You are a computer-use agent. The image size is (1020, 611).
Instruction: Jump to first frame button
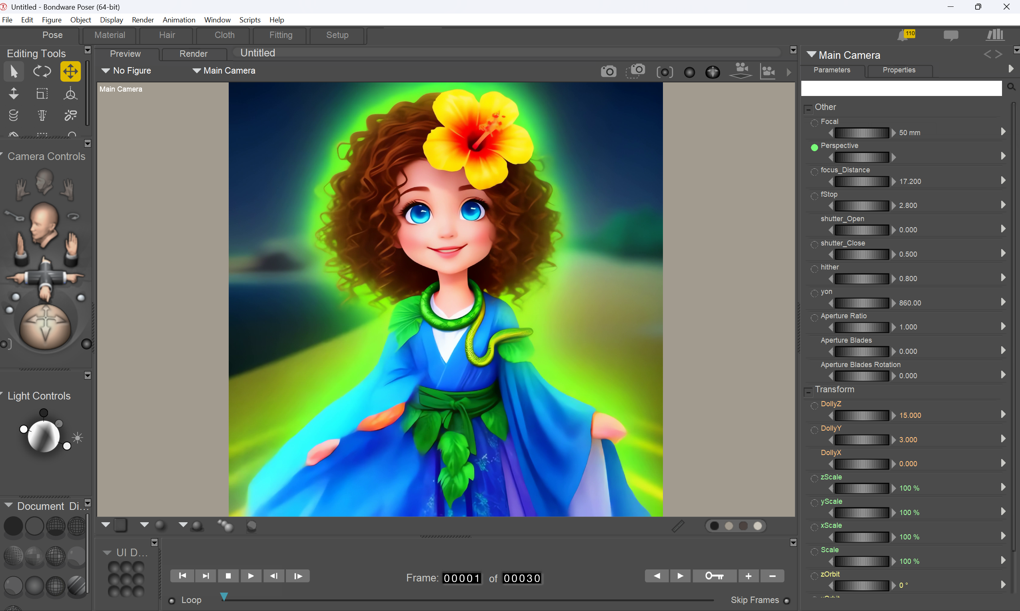click(182, 575)
